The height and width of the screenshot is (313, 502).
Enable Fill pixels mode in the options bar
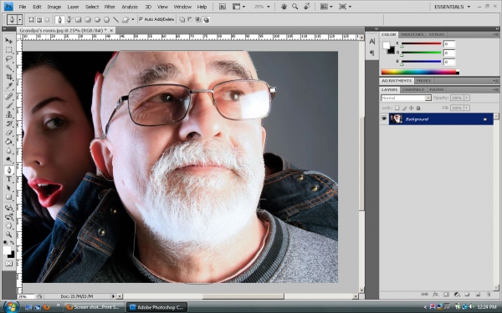click(x=48, y=20)
